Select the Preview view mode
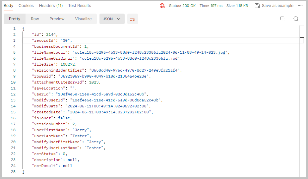 [57, 19]
